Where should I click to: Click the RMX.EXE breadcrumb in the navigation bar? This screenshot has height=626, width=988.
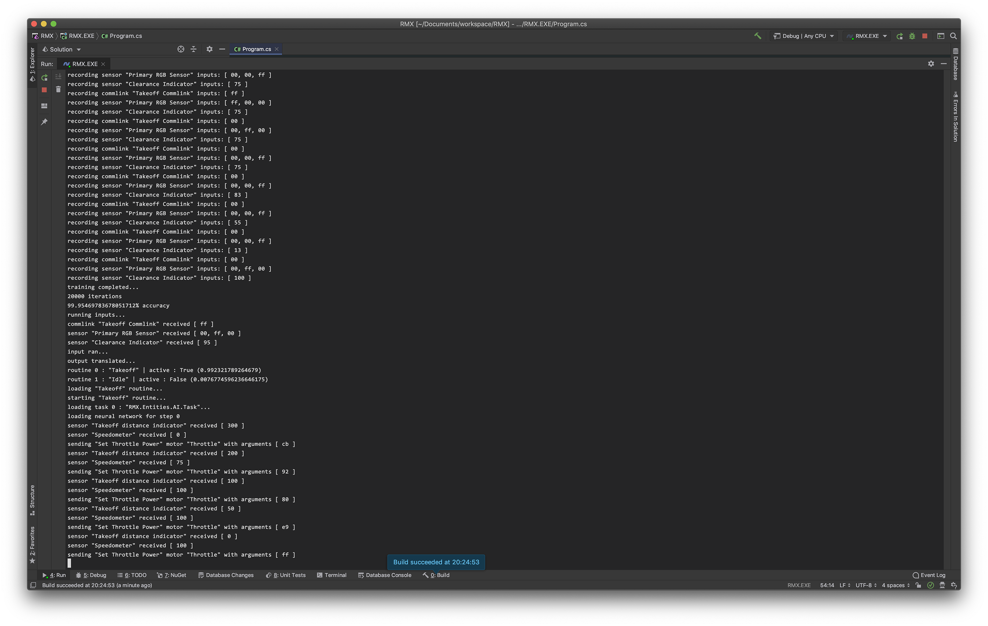pos(80,36)
